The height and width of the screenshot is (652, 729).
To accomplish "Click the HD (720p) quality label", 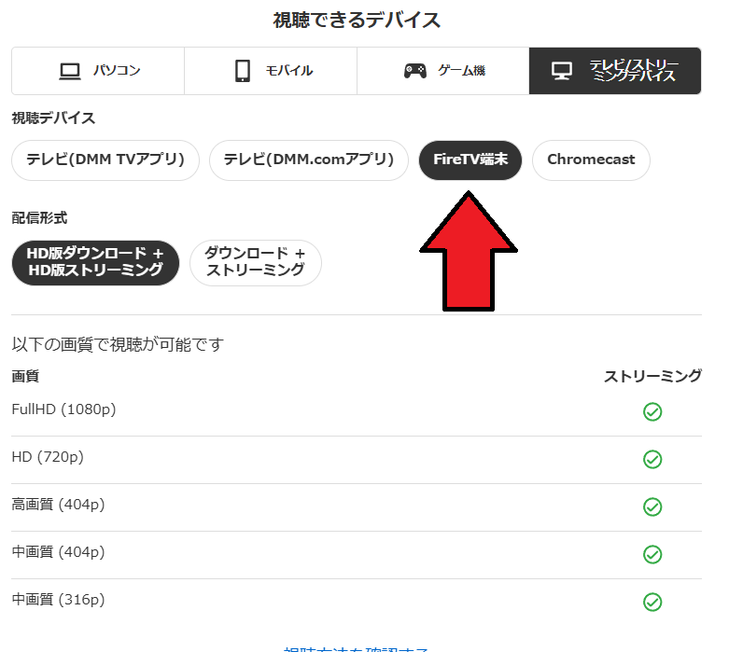I will [48, 457].
